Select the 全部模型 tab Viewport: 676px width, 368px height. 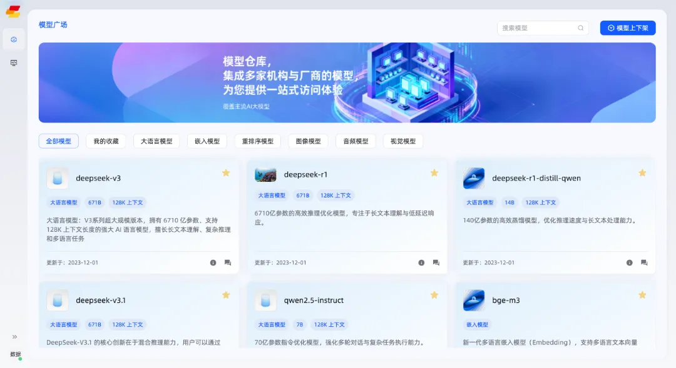[59, 141]
